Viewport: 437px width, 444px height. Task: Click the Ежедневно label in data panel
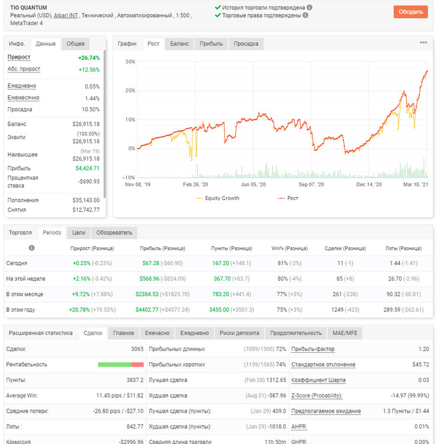[x=21, y=86]
